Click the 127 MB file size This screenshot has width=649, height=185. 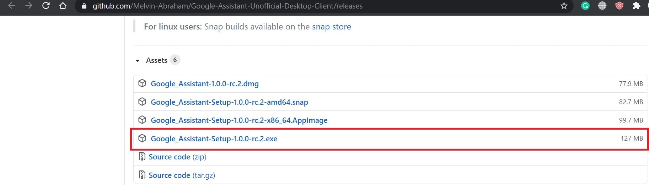coord(632,138)
